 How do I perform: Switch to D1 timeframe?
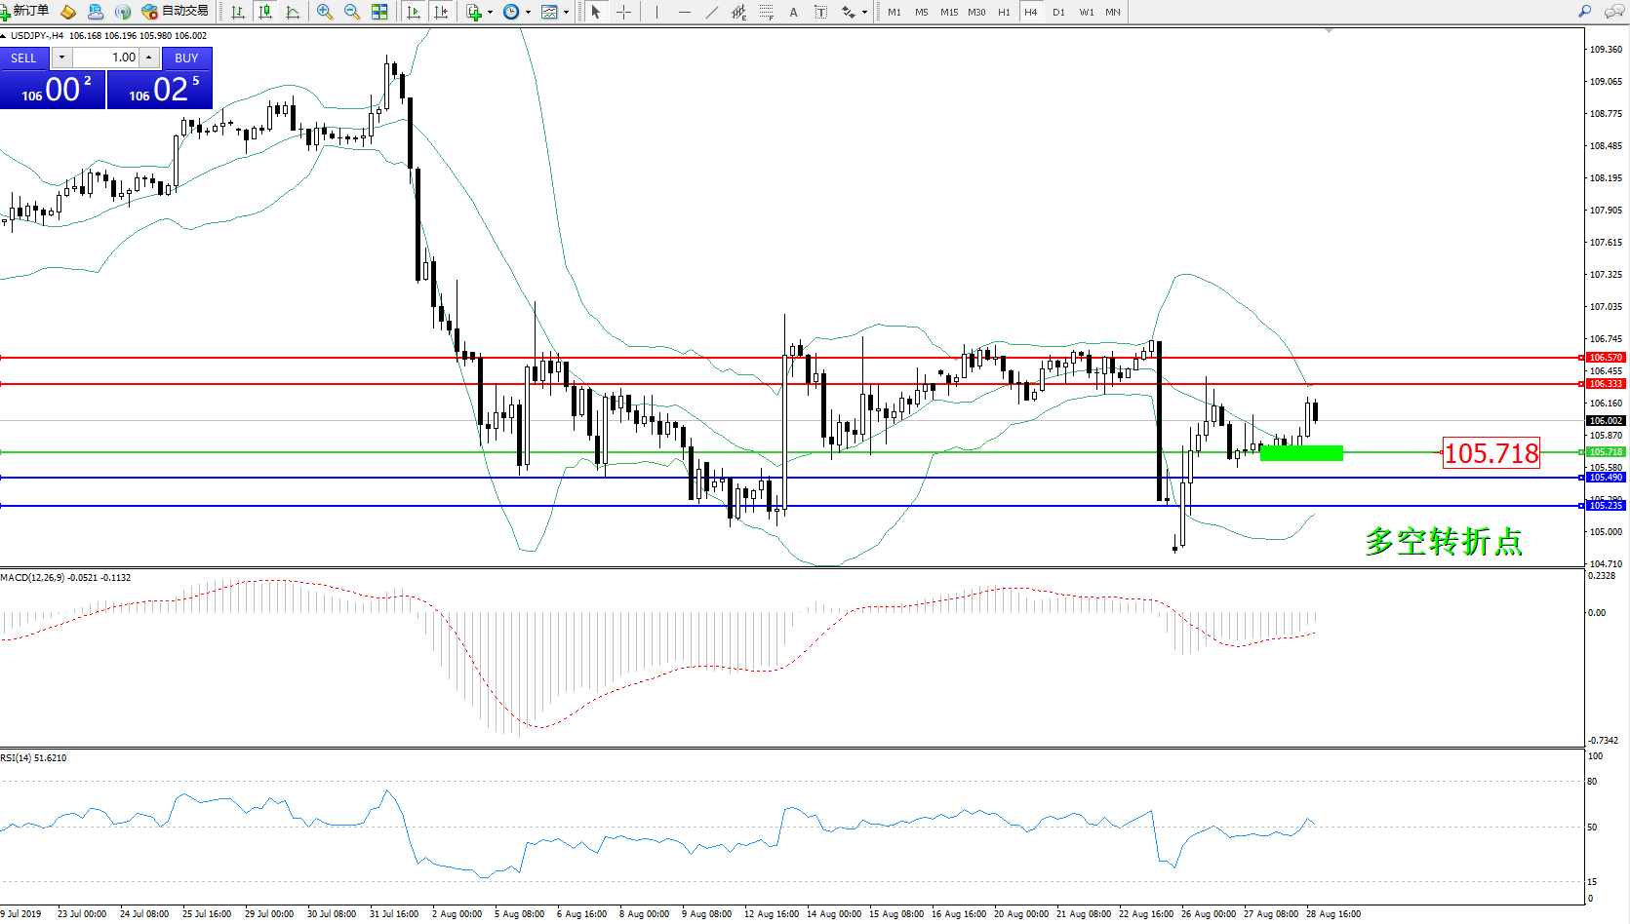coord(1058,12)
